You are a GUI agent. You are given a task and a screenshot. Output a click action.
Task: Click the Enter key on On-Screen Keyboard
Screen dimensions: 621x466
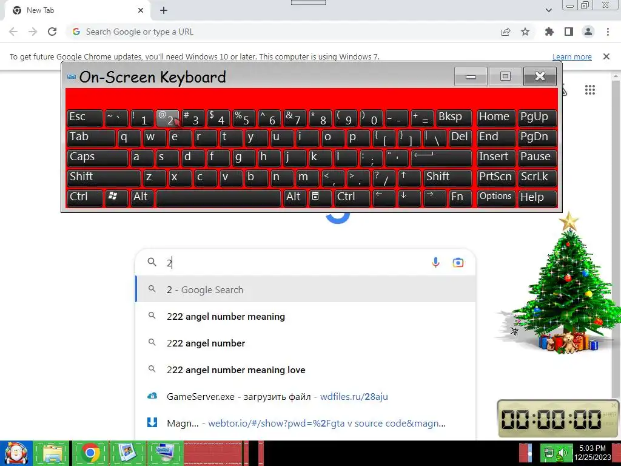coord(441,158)
